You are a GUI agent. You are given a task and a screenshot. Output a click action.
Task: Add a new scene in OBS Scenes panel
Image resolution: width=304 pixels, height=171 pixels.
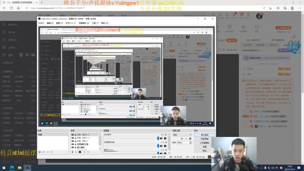point(40,152)
